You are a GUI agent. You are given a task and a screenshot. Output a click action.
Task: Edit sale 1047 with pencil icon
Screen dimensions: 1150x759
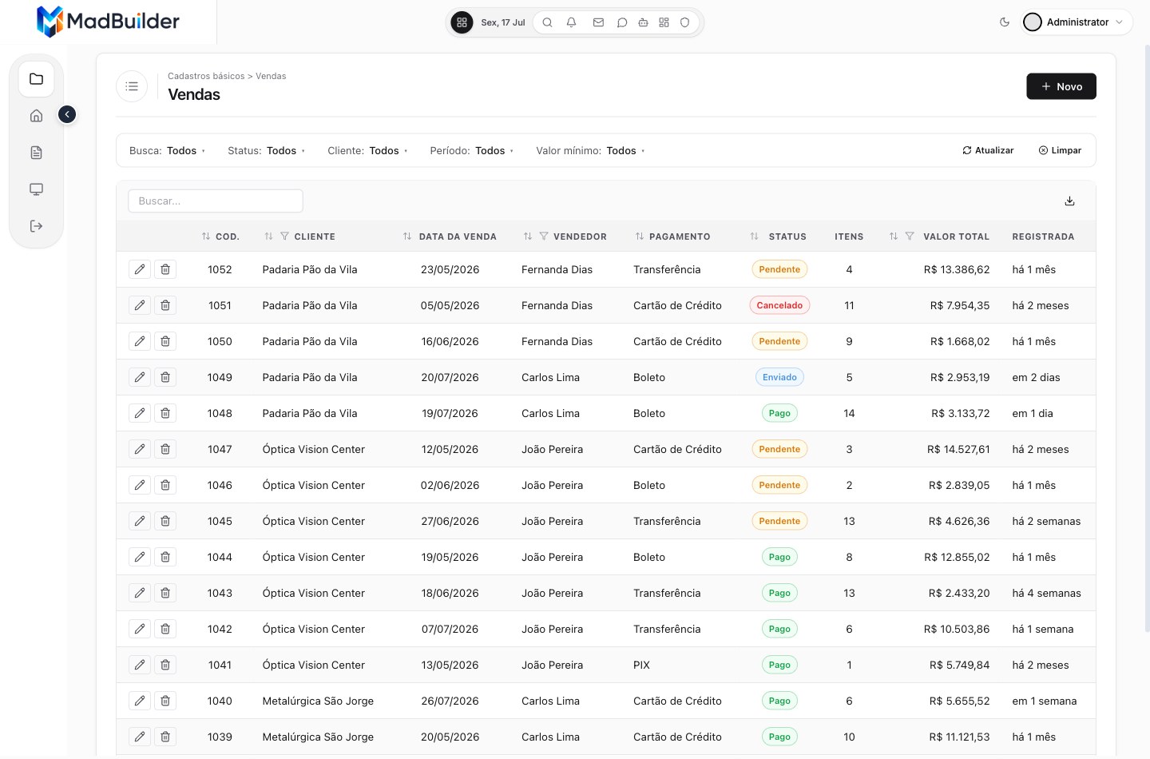click(140, 449)
